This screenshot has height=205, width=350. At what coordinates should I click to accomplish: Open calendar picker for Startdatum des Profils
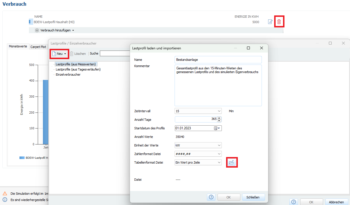tap(217, 128)
